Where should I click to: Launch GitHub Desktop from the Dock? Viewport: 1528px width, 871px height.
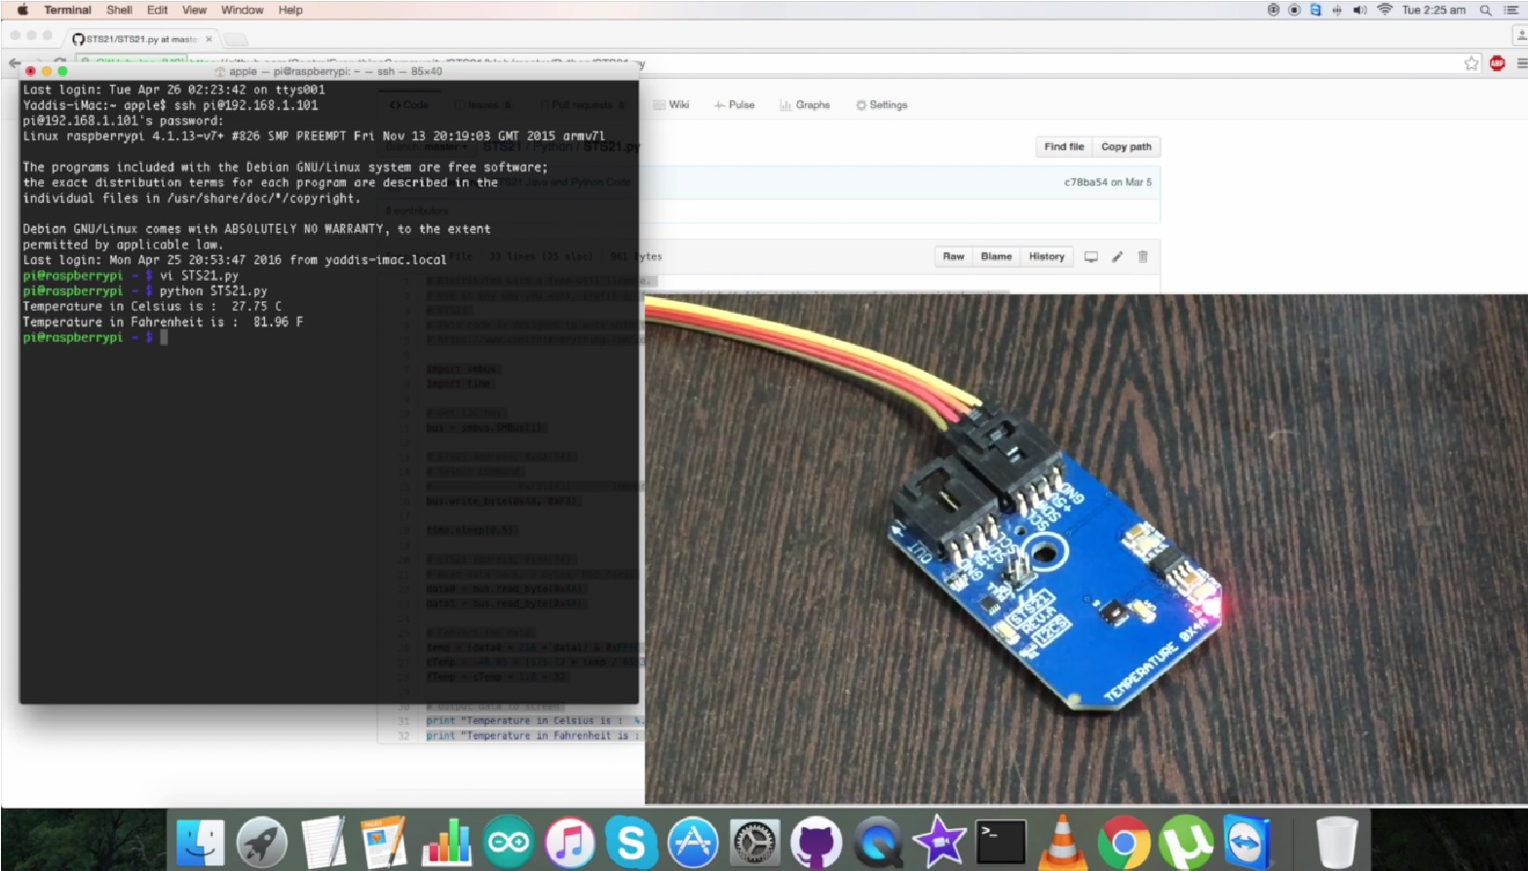pyautogui.click(x=816, y=843)
